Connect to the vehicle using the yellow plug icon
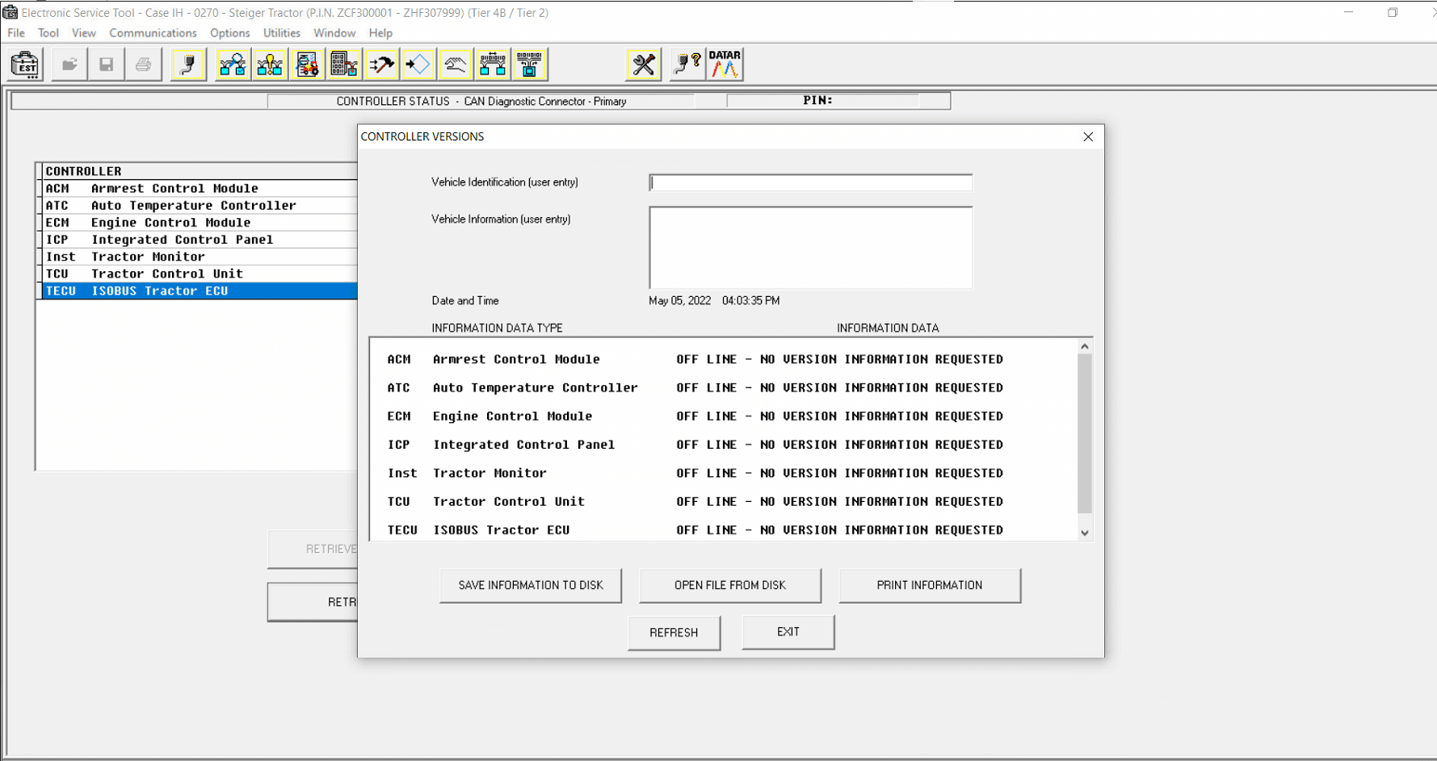Image resolution: width=1437 pixels, height=761 pixels. tap(188, 64)
